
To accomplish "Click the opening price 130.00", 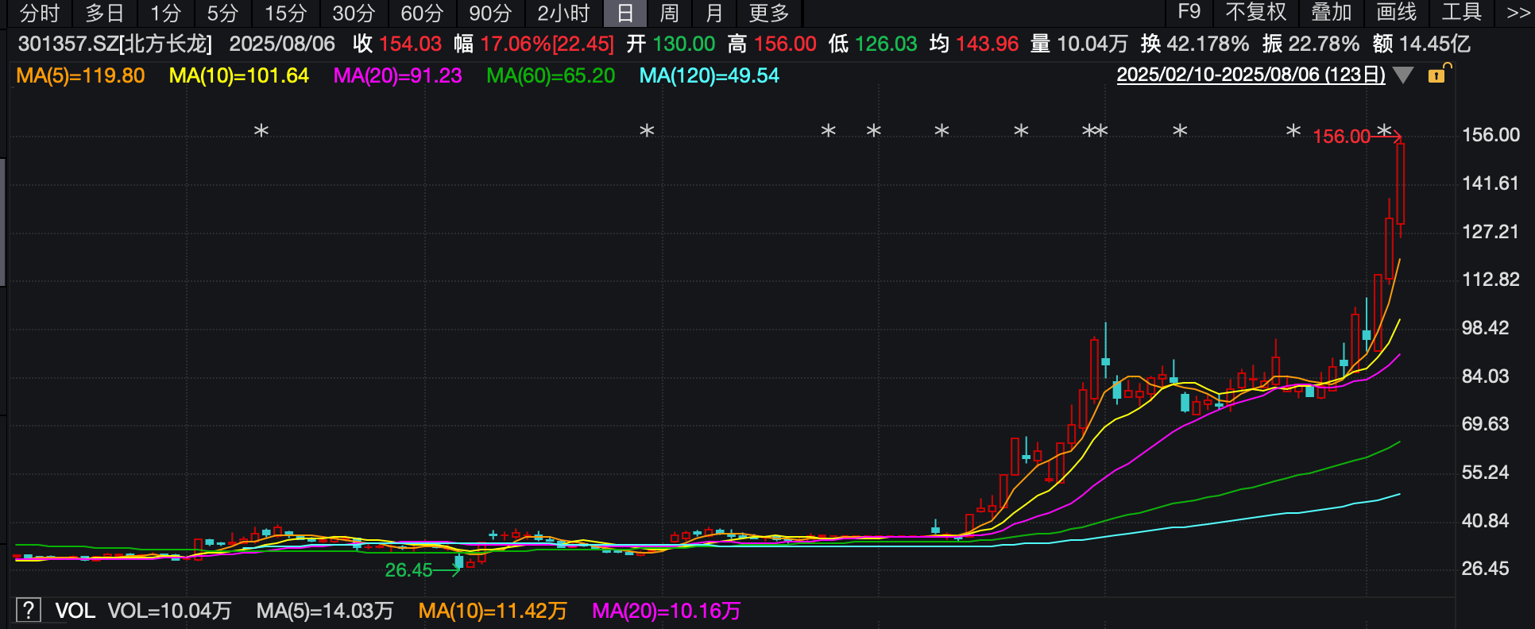I will pos(684,44).
